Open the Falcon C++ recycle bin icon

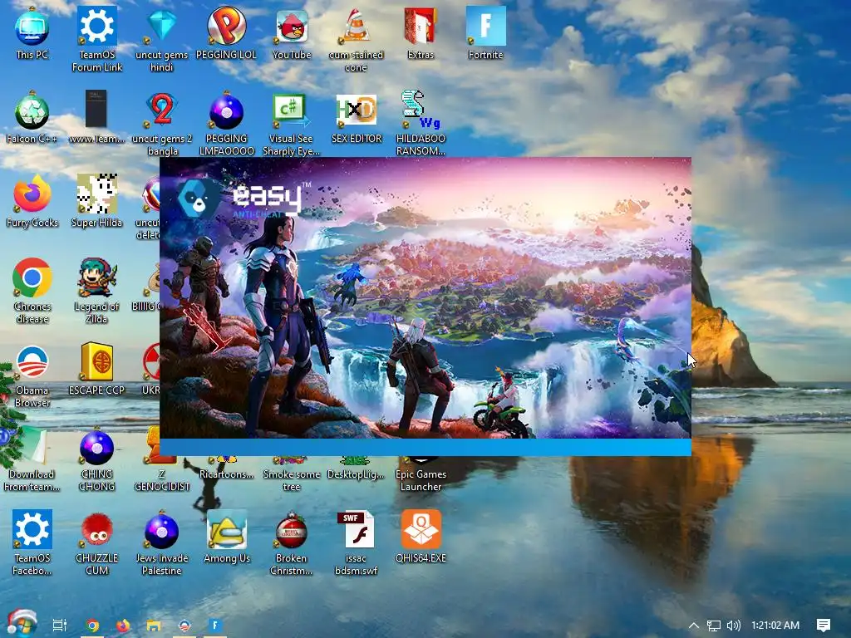pyautogui.click(x=32, y=118)
